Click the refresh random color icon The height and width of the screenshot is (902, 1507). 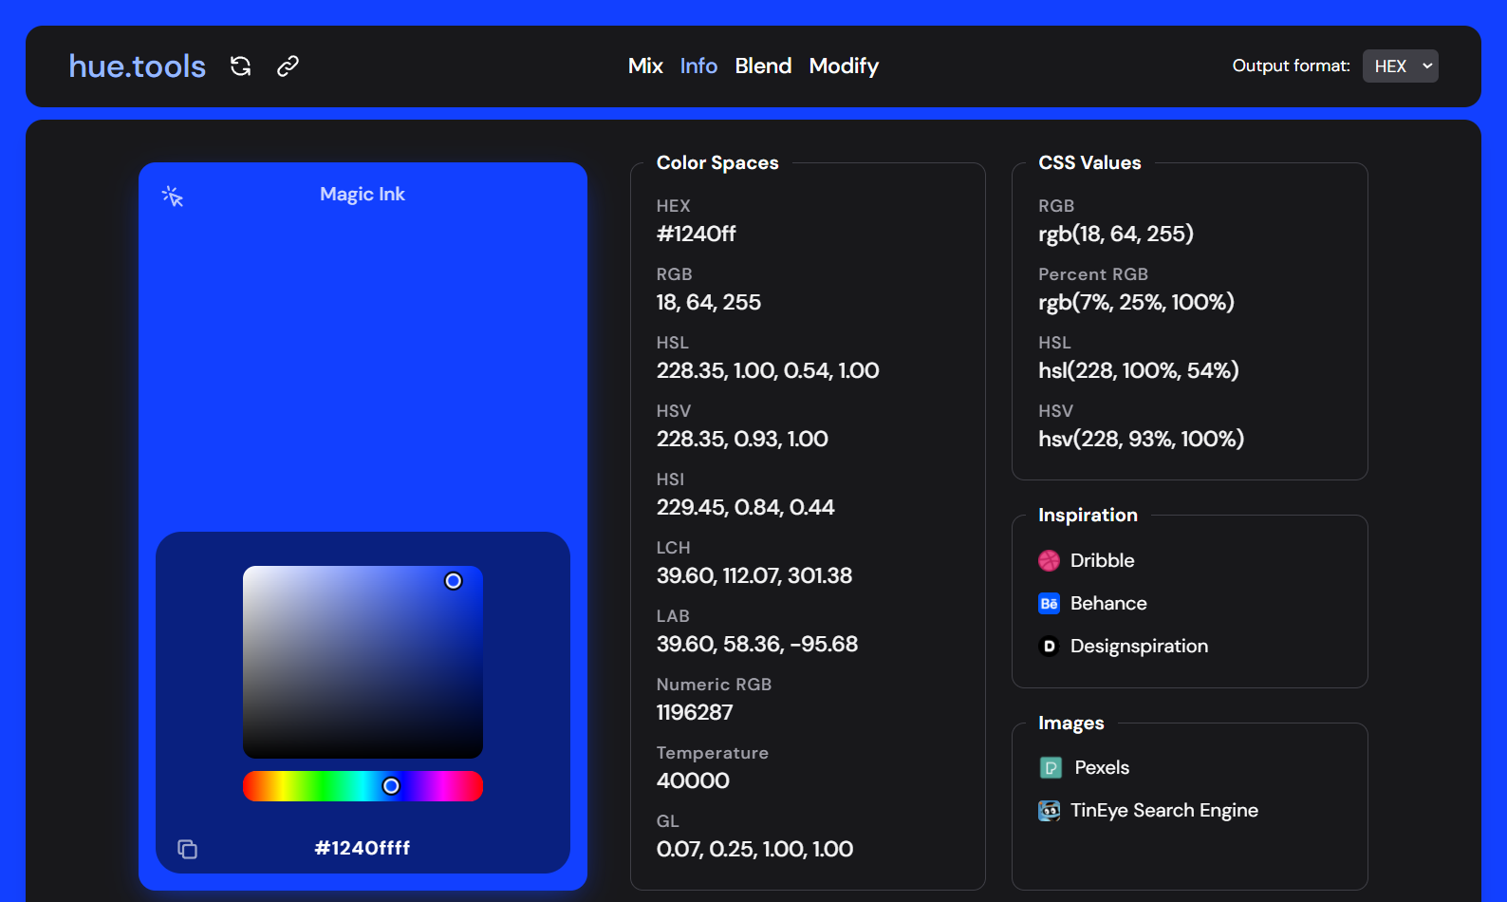coord(241,66)
